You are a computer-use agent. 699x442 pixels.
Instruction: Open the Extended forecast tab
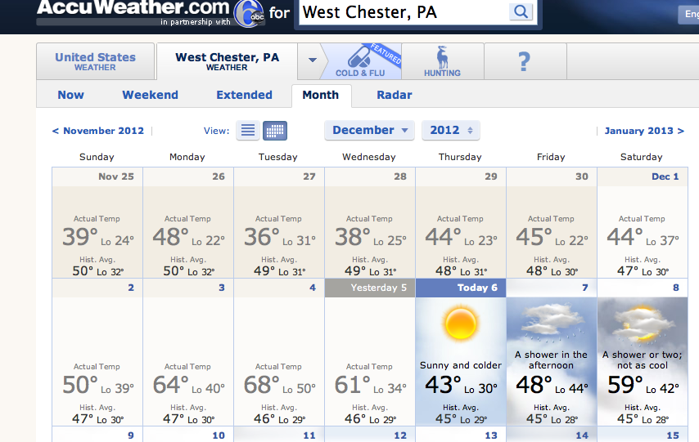click(x=244, y=95)
